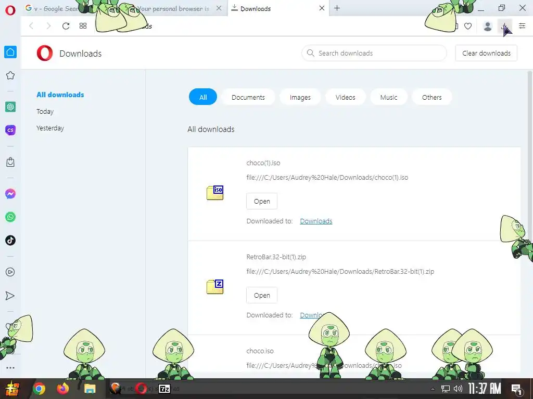Click the RetroBar zip file icon
This screenshot has width=533, height=399.
click(x=215, y=287)
